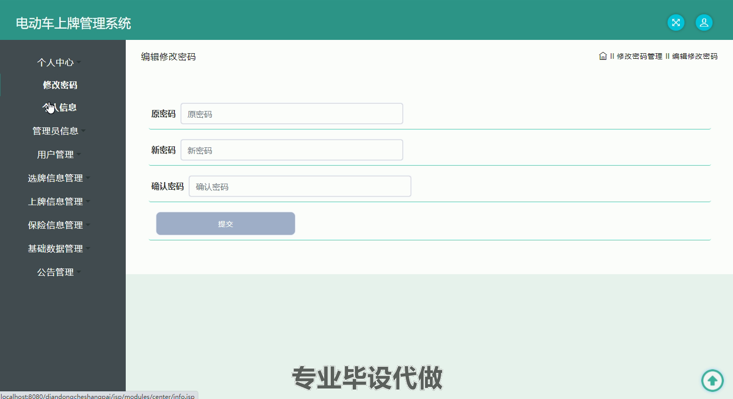The height and width of the screenshot is (399, 733).
Task: Expand the 公告管理 menu
Action: click(x=59, y=272)
